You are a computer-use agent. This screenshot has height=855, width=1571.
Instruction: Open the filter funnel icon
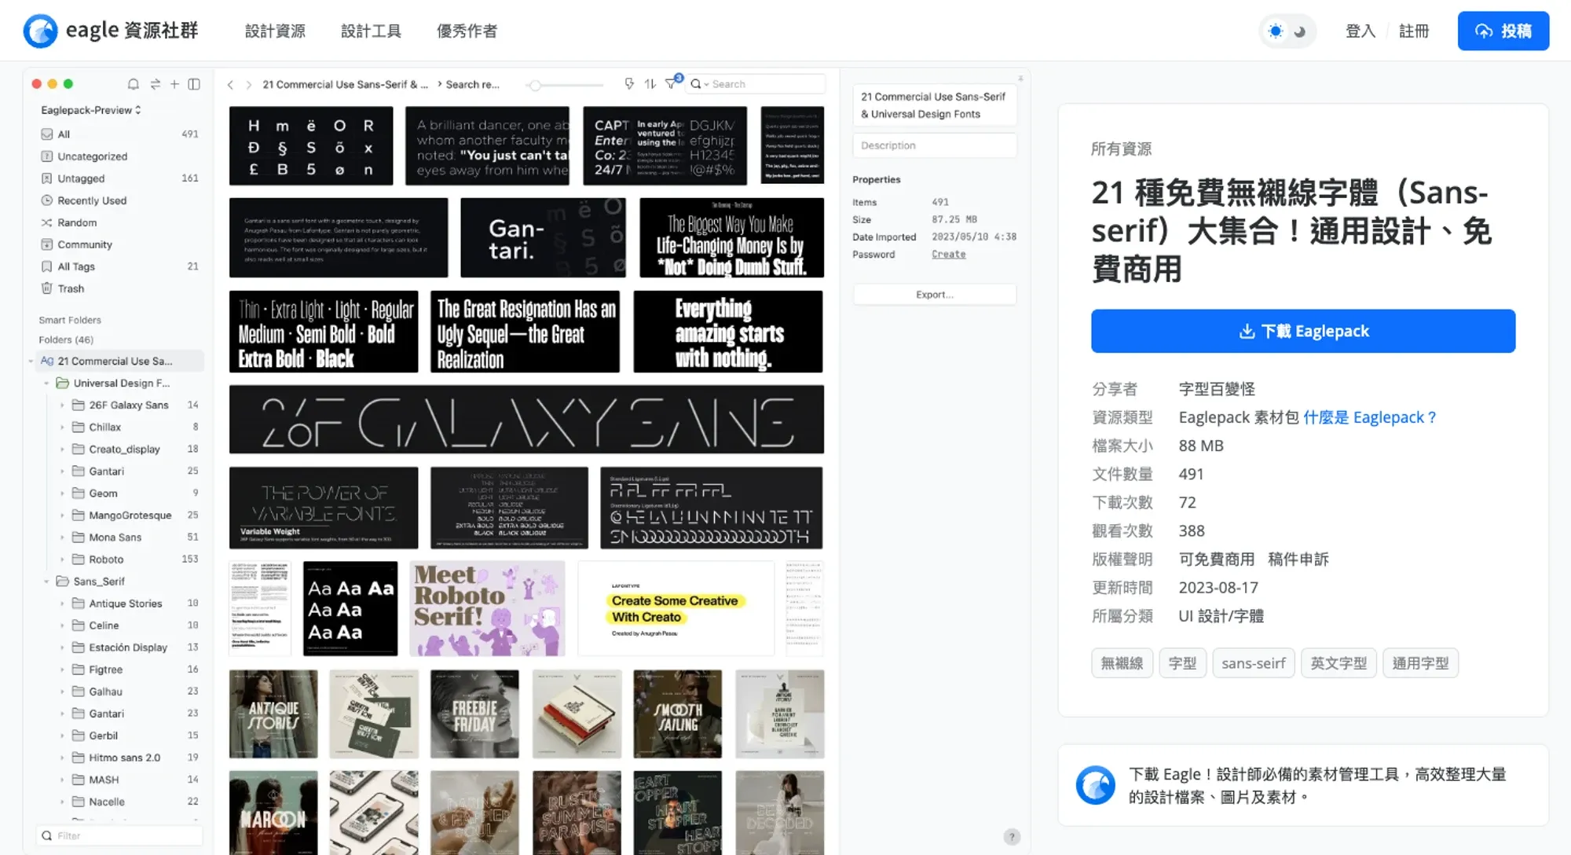[x=671, y=83]
